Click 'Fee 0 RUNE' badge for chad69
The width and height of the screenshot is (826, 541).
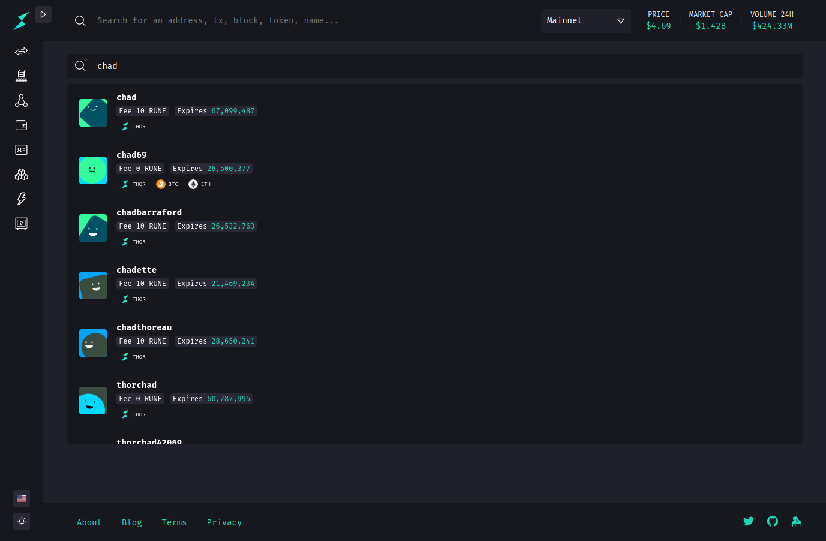click(x=140, y=169)
